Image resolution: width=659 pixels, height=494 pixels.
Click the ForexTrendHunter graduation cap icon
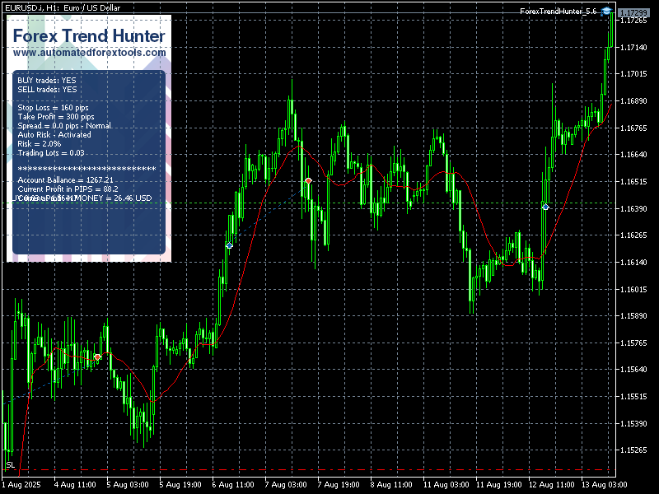pyautogui.click(x=606, y=12)
